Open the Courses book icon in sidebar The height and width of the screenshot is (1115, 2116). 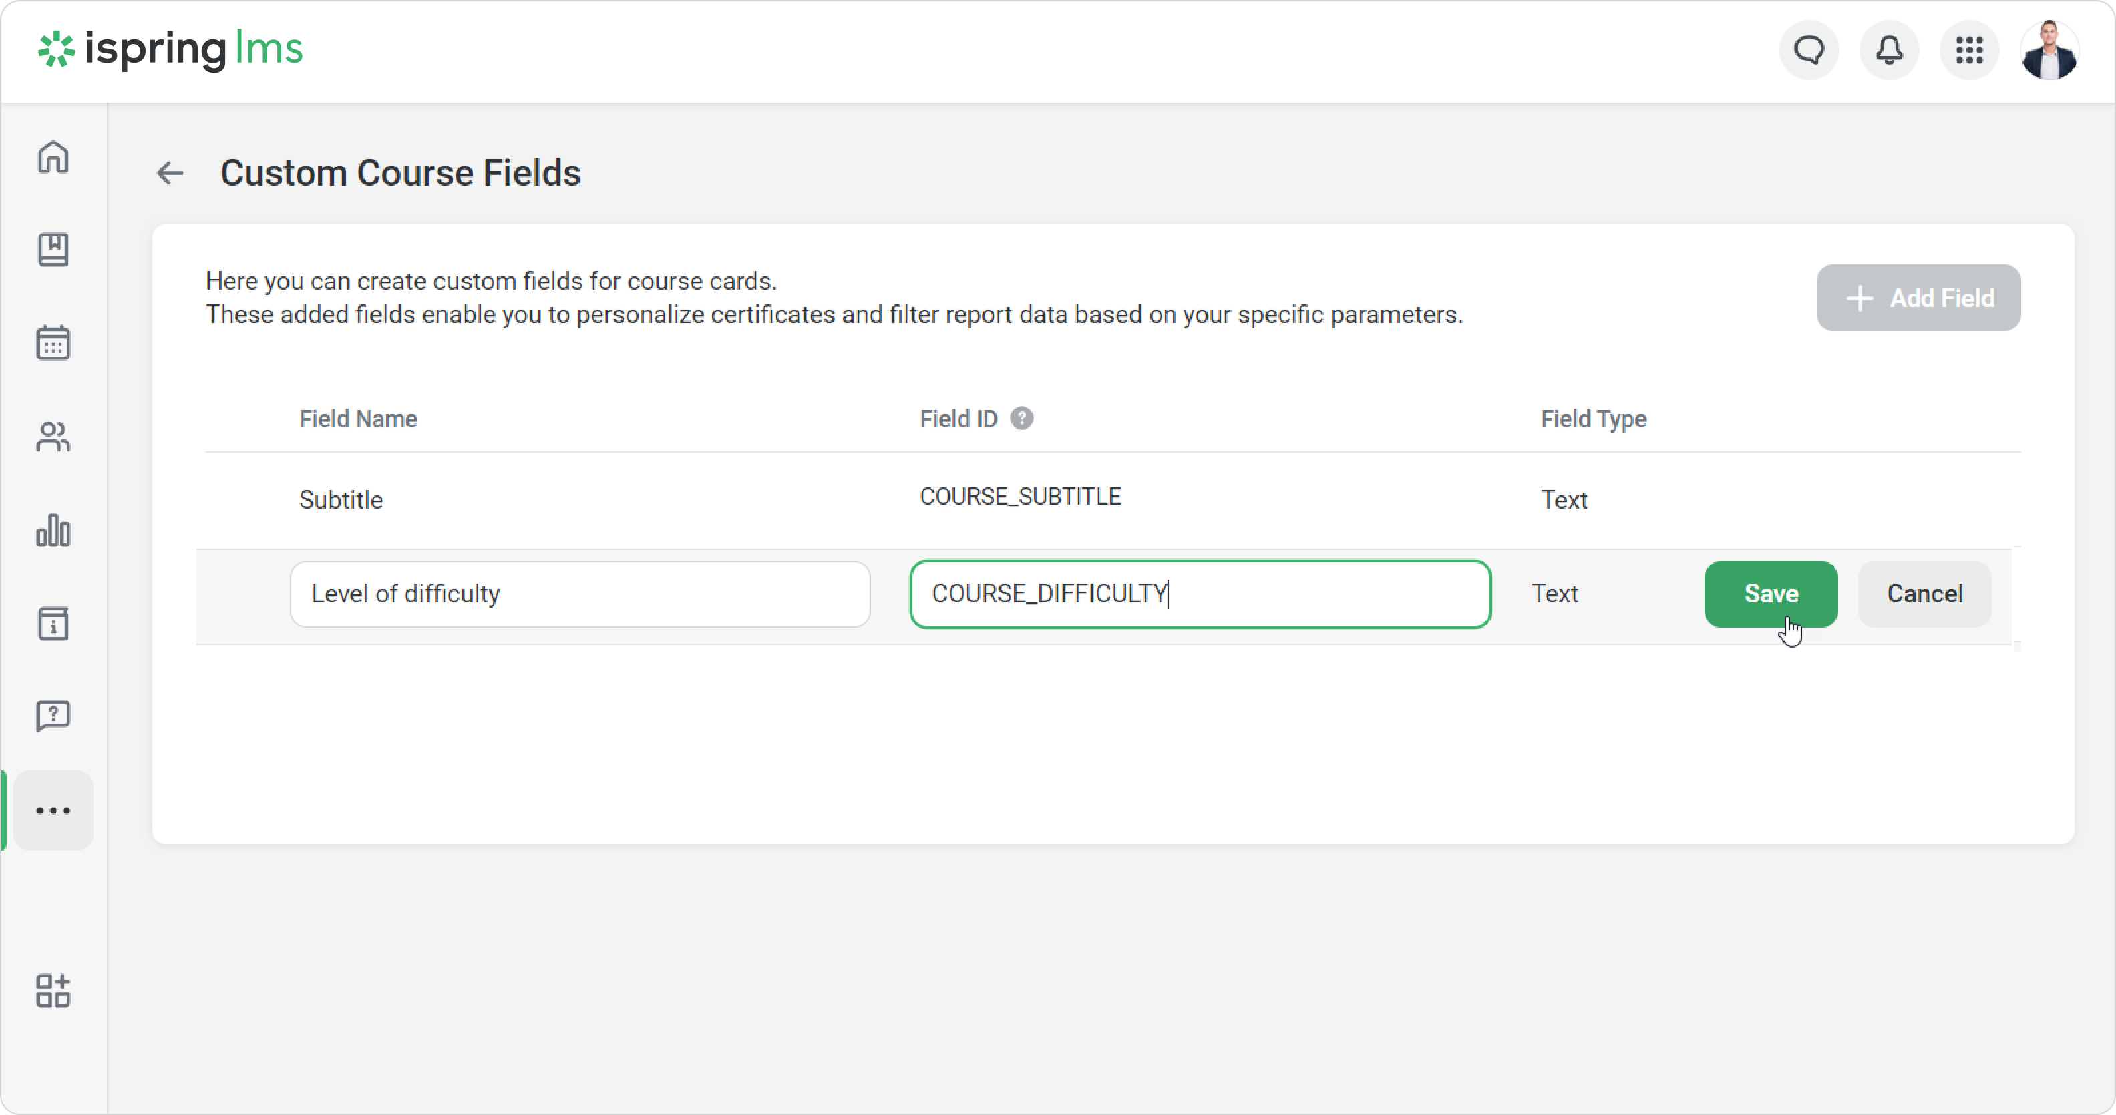53,250
